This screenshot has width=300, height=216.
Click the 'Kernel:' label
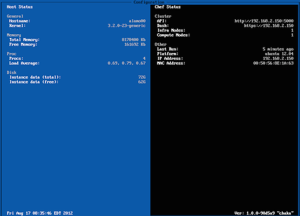point(17,26)
